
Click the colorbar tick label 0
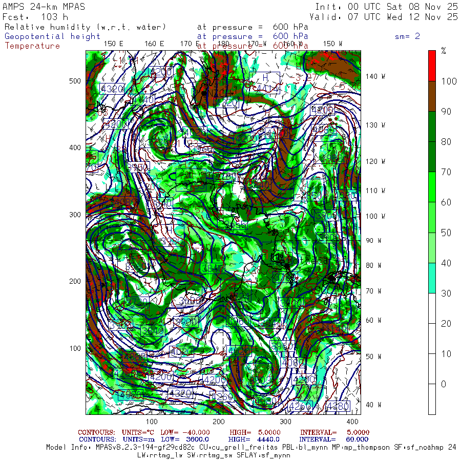tap(444, 384)
